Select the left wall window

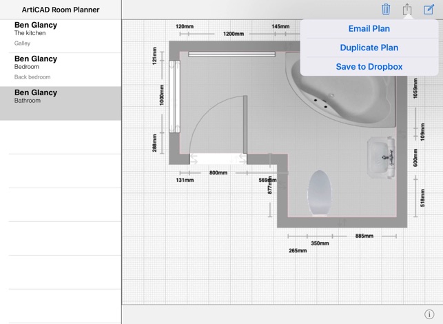point(174,97)
